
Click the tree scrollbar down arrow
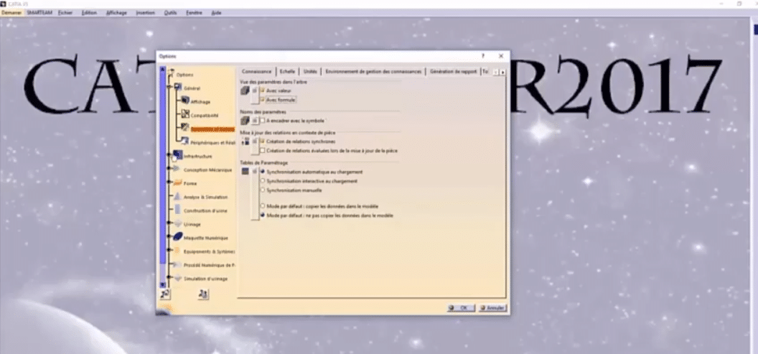(x=163, y=284)
